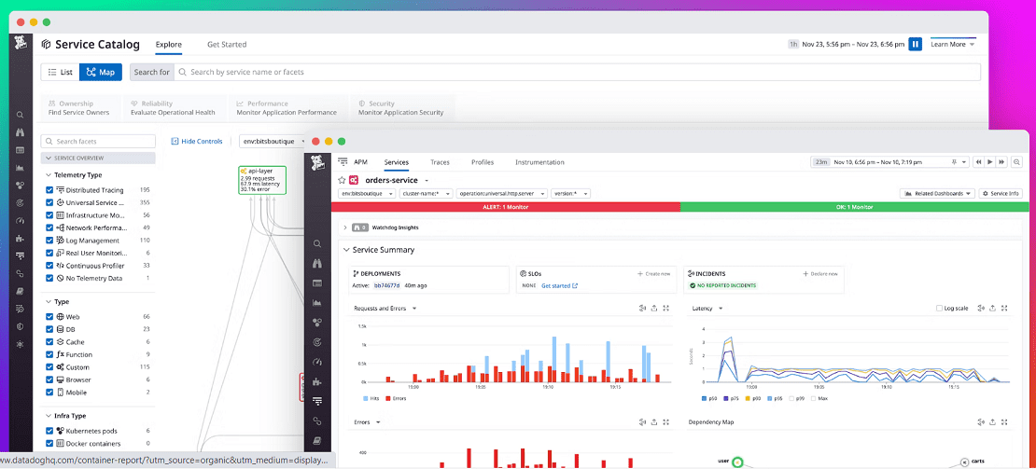Image resolution: width=1036 pixels, height=469 pixels.
Task: Declare new incident
Action: click(x=820, y=273)
